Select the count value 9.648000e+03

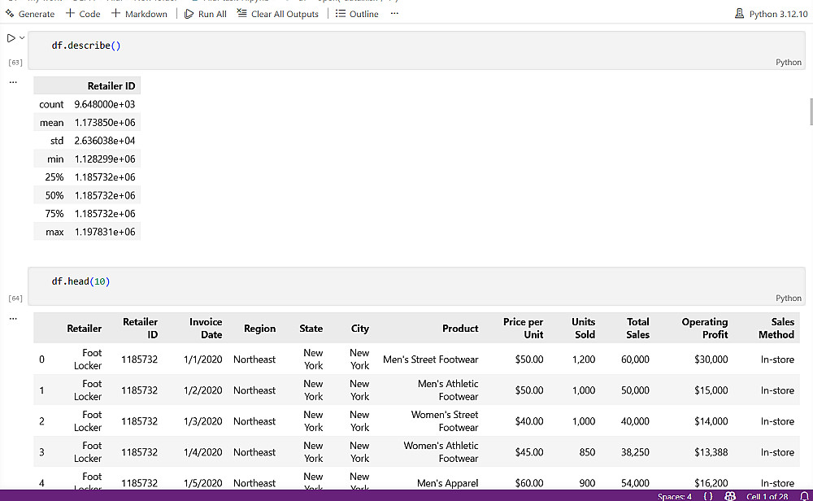[x=104, y=104]
